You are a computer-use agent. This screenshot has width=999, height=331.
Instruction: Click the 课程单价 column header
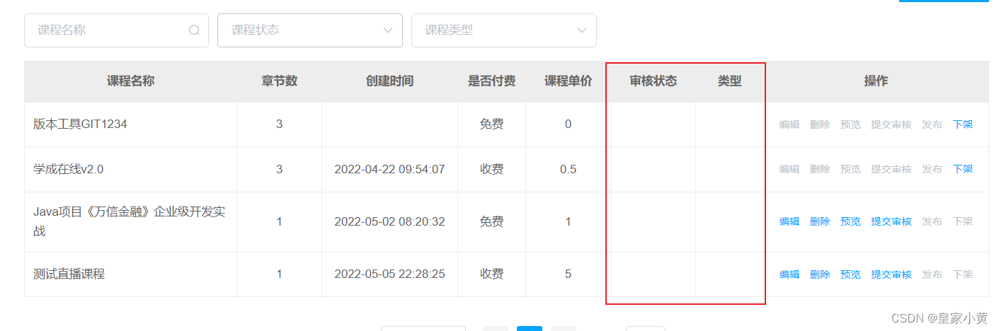[568, 81]
